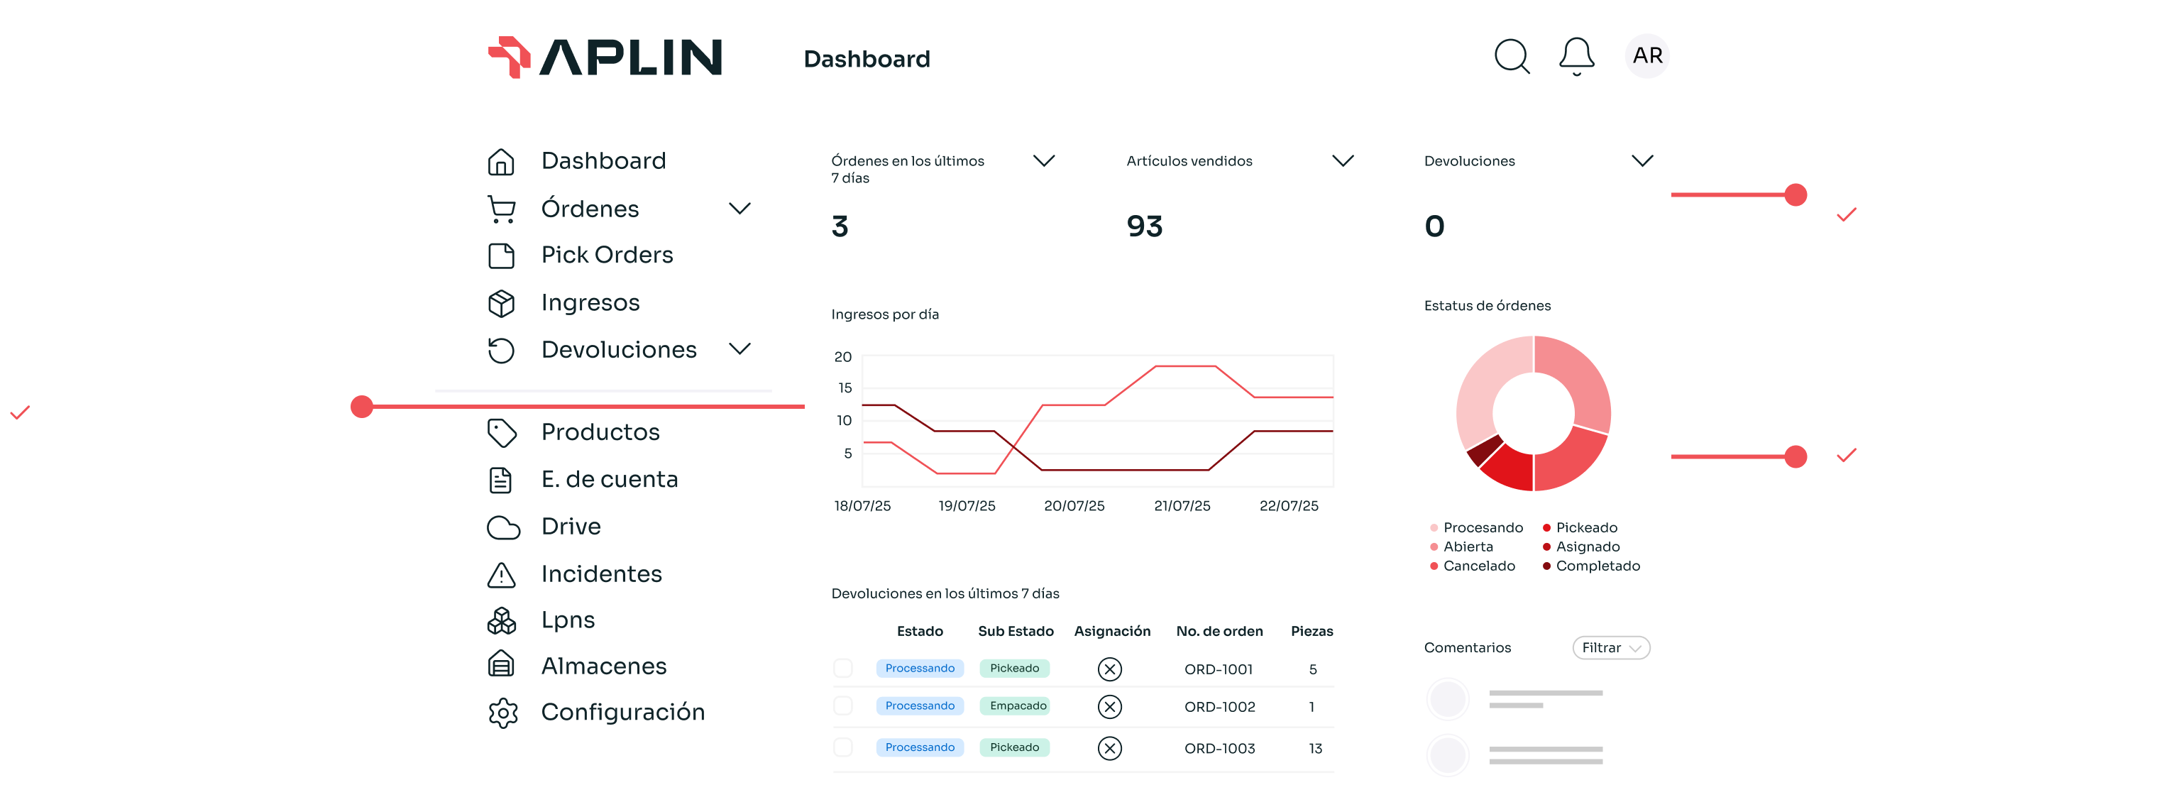Click the Ingresos por día line chart

[1097, 420]
